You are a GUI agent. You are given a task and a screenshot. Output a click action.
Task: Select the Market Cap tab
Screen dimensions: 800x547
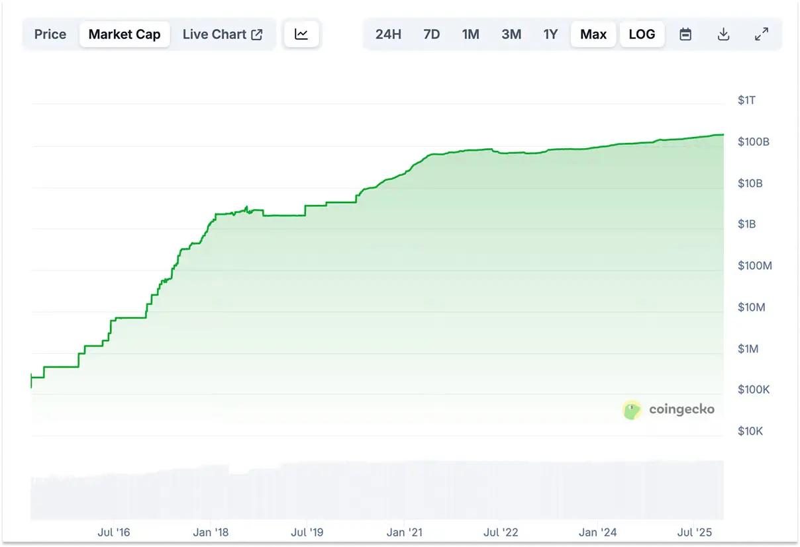point(125,34)
